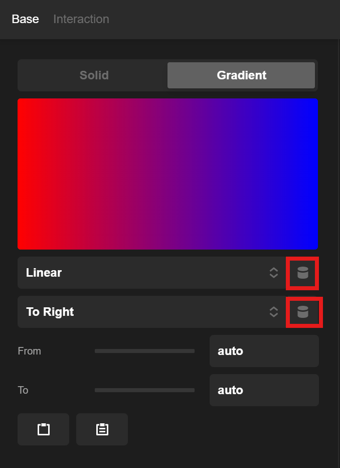Switch fill type to Gradient

point(241,75)
